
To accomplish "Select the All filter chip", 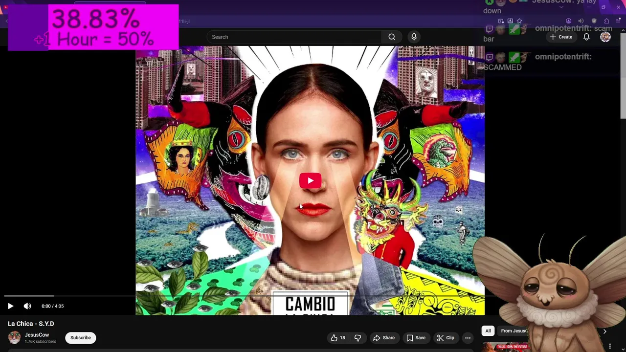I will coord(488,331).
